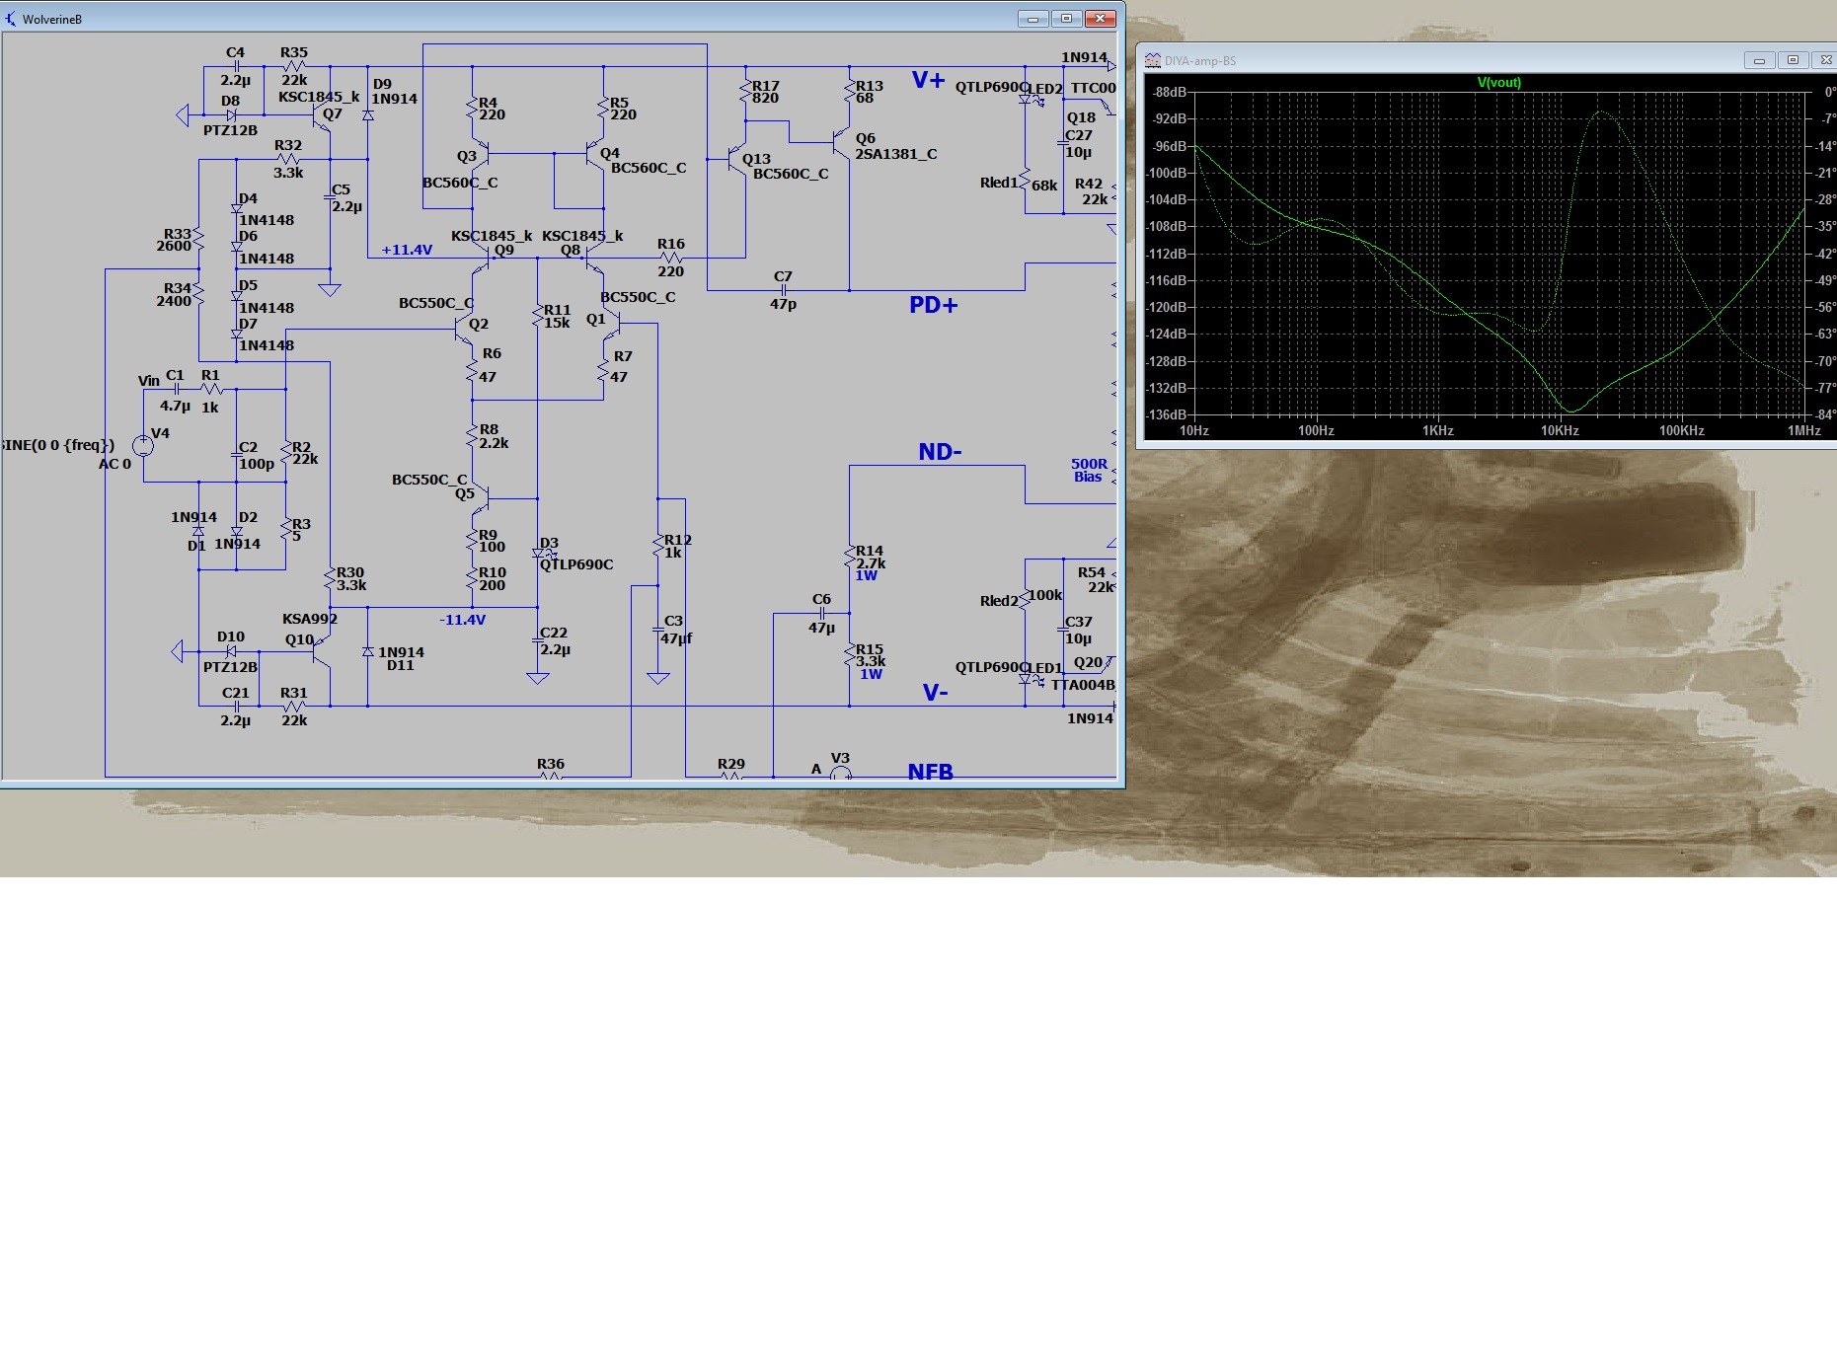Select zener diode D10 symbol
The image size is (1837, 1347).
click(231, 651)
